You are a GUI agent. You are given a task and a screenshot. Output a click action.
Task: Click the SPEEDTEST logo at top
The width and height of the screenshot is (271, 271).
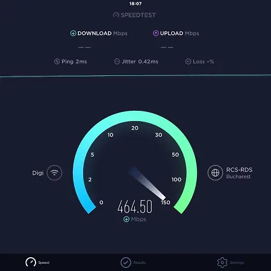point(134,15)
